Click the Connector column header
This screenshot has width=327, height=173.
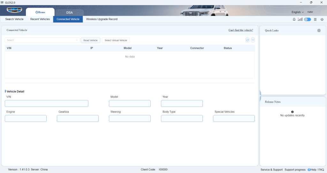197,48
